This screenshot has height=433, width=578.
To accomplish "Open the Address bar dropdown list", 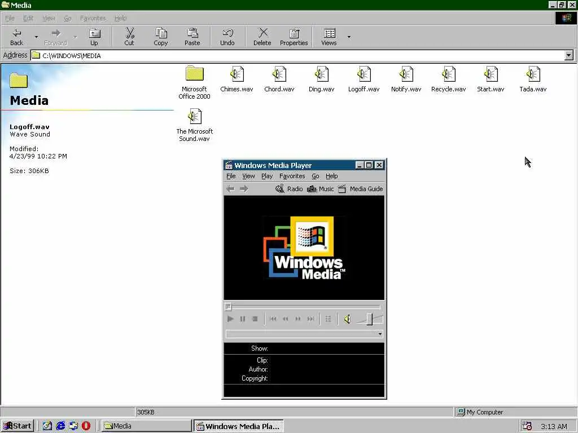I will (569, 56).
